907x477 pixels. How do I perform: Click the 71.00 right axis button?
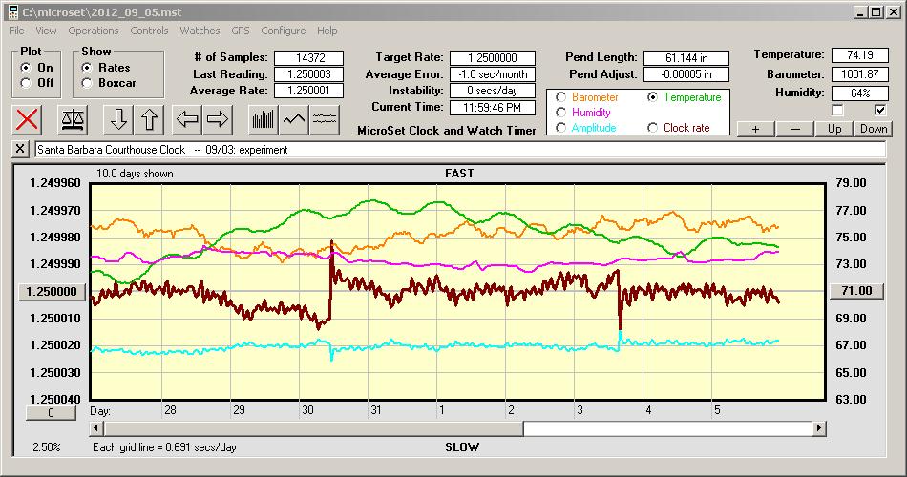(856, 291)
